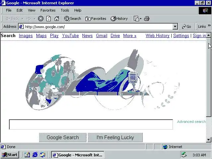Open the File menu
212x159 pixels.
9,10
